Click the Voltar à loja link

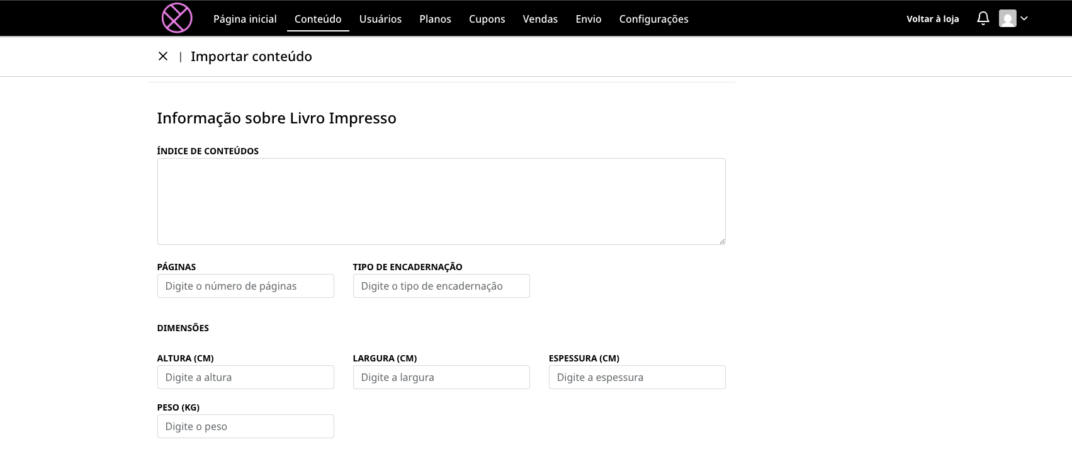932,19
